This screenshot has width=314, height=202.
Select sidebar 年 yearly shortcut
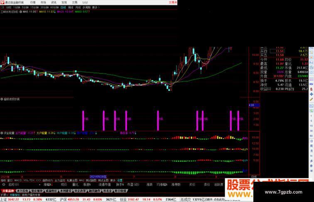point(311,171)
